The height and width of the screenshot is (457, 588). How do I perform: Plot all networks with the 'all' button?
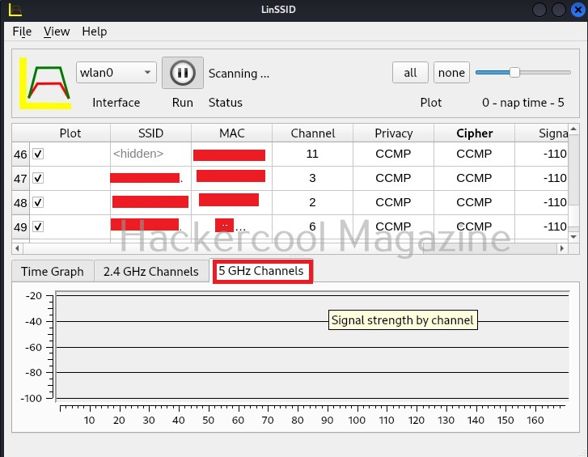coord(410,72)
